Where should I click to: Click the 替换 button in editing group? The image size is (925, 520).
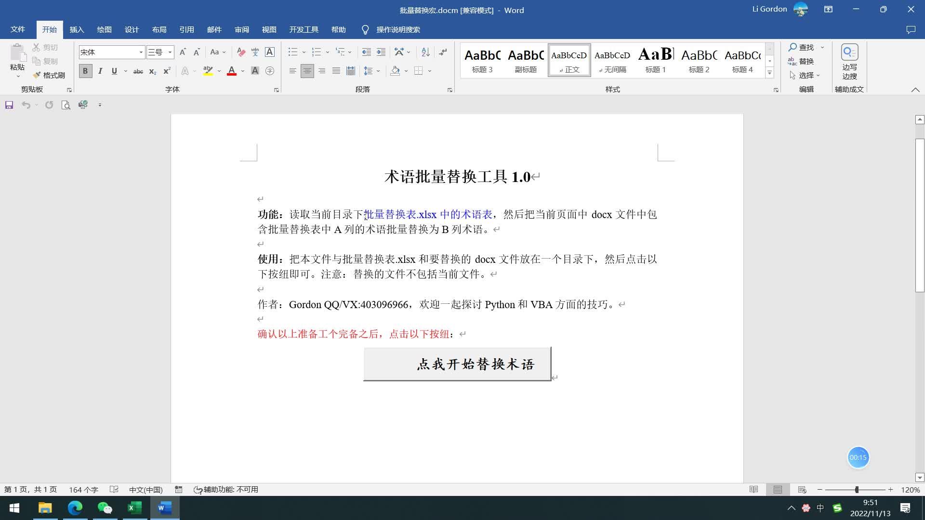tap(801, 61)
